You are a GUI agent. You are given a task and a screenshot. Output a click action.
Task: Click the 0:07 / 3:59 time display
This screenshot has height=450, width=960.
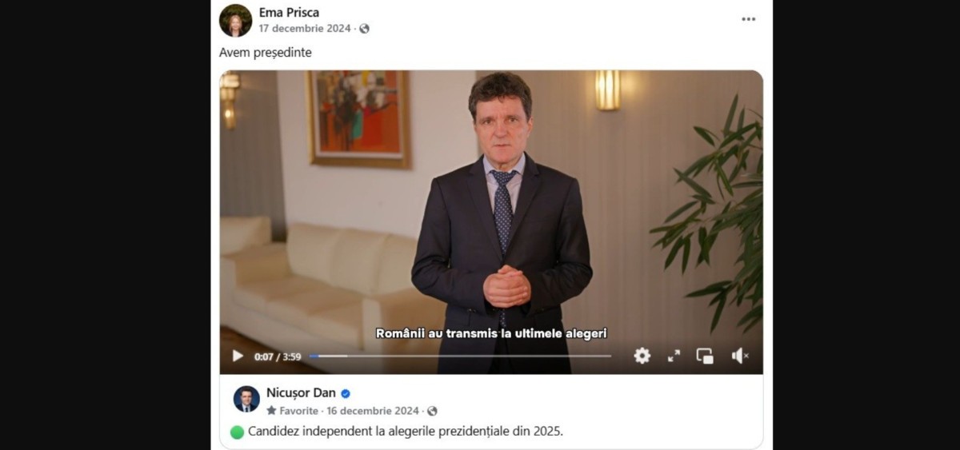coord(278,356)
